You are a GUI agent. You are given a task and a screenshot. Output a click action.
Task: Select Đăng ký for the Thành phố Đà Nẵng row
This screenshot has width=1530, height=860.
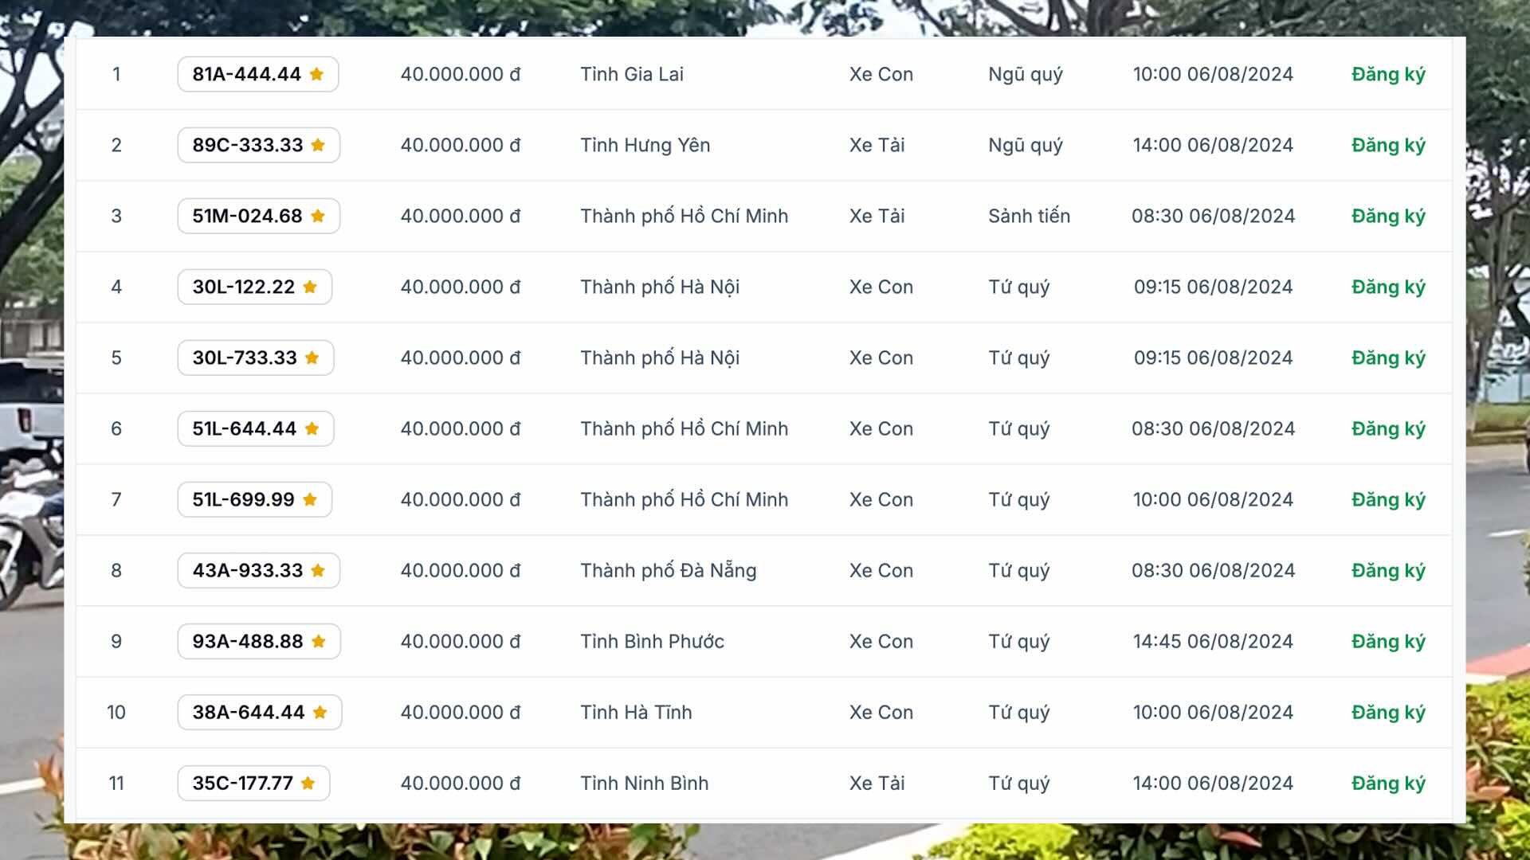coord(1387,570)
